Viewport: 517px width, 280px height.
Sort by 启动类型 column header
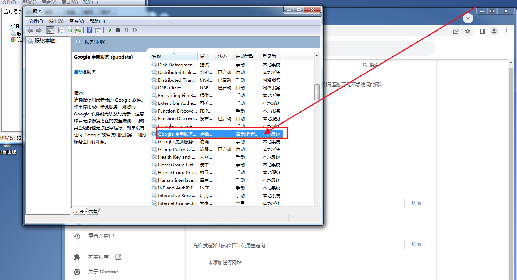coord(247,56)
